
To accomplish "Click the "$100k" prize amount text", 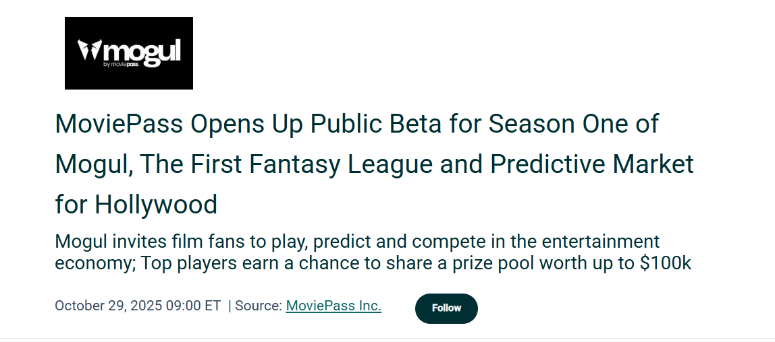I will click(x=666, y=263).
